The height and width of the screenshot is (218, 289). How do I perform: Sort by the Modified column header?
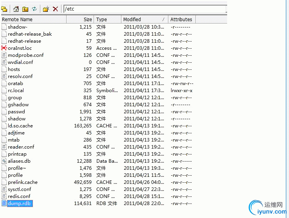click(144, 19)
